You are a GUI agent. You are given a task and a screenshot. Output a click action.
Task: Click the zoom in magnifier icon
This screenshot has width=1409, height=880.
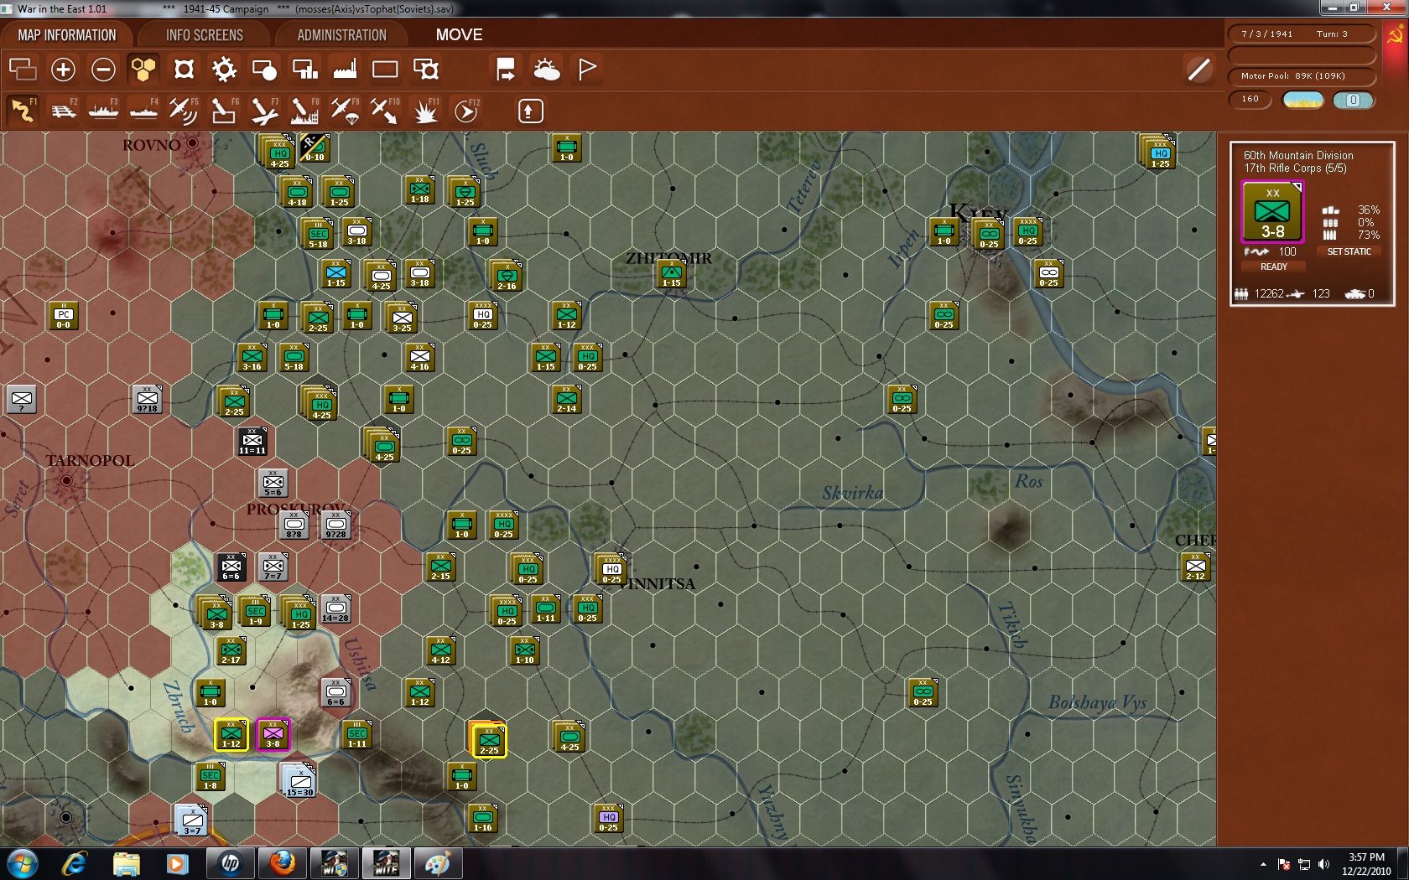[63, 70]
